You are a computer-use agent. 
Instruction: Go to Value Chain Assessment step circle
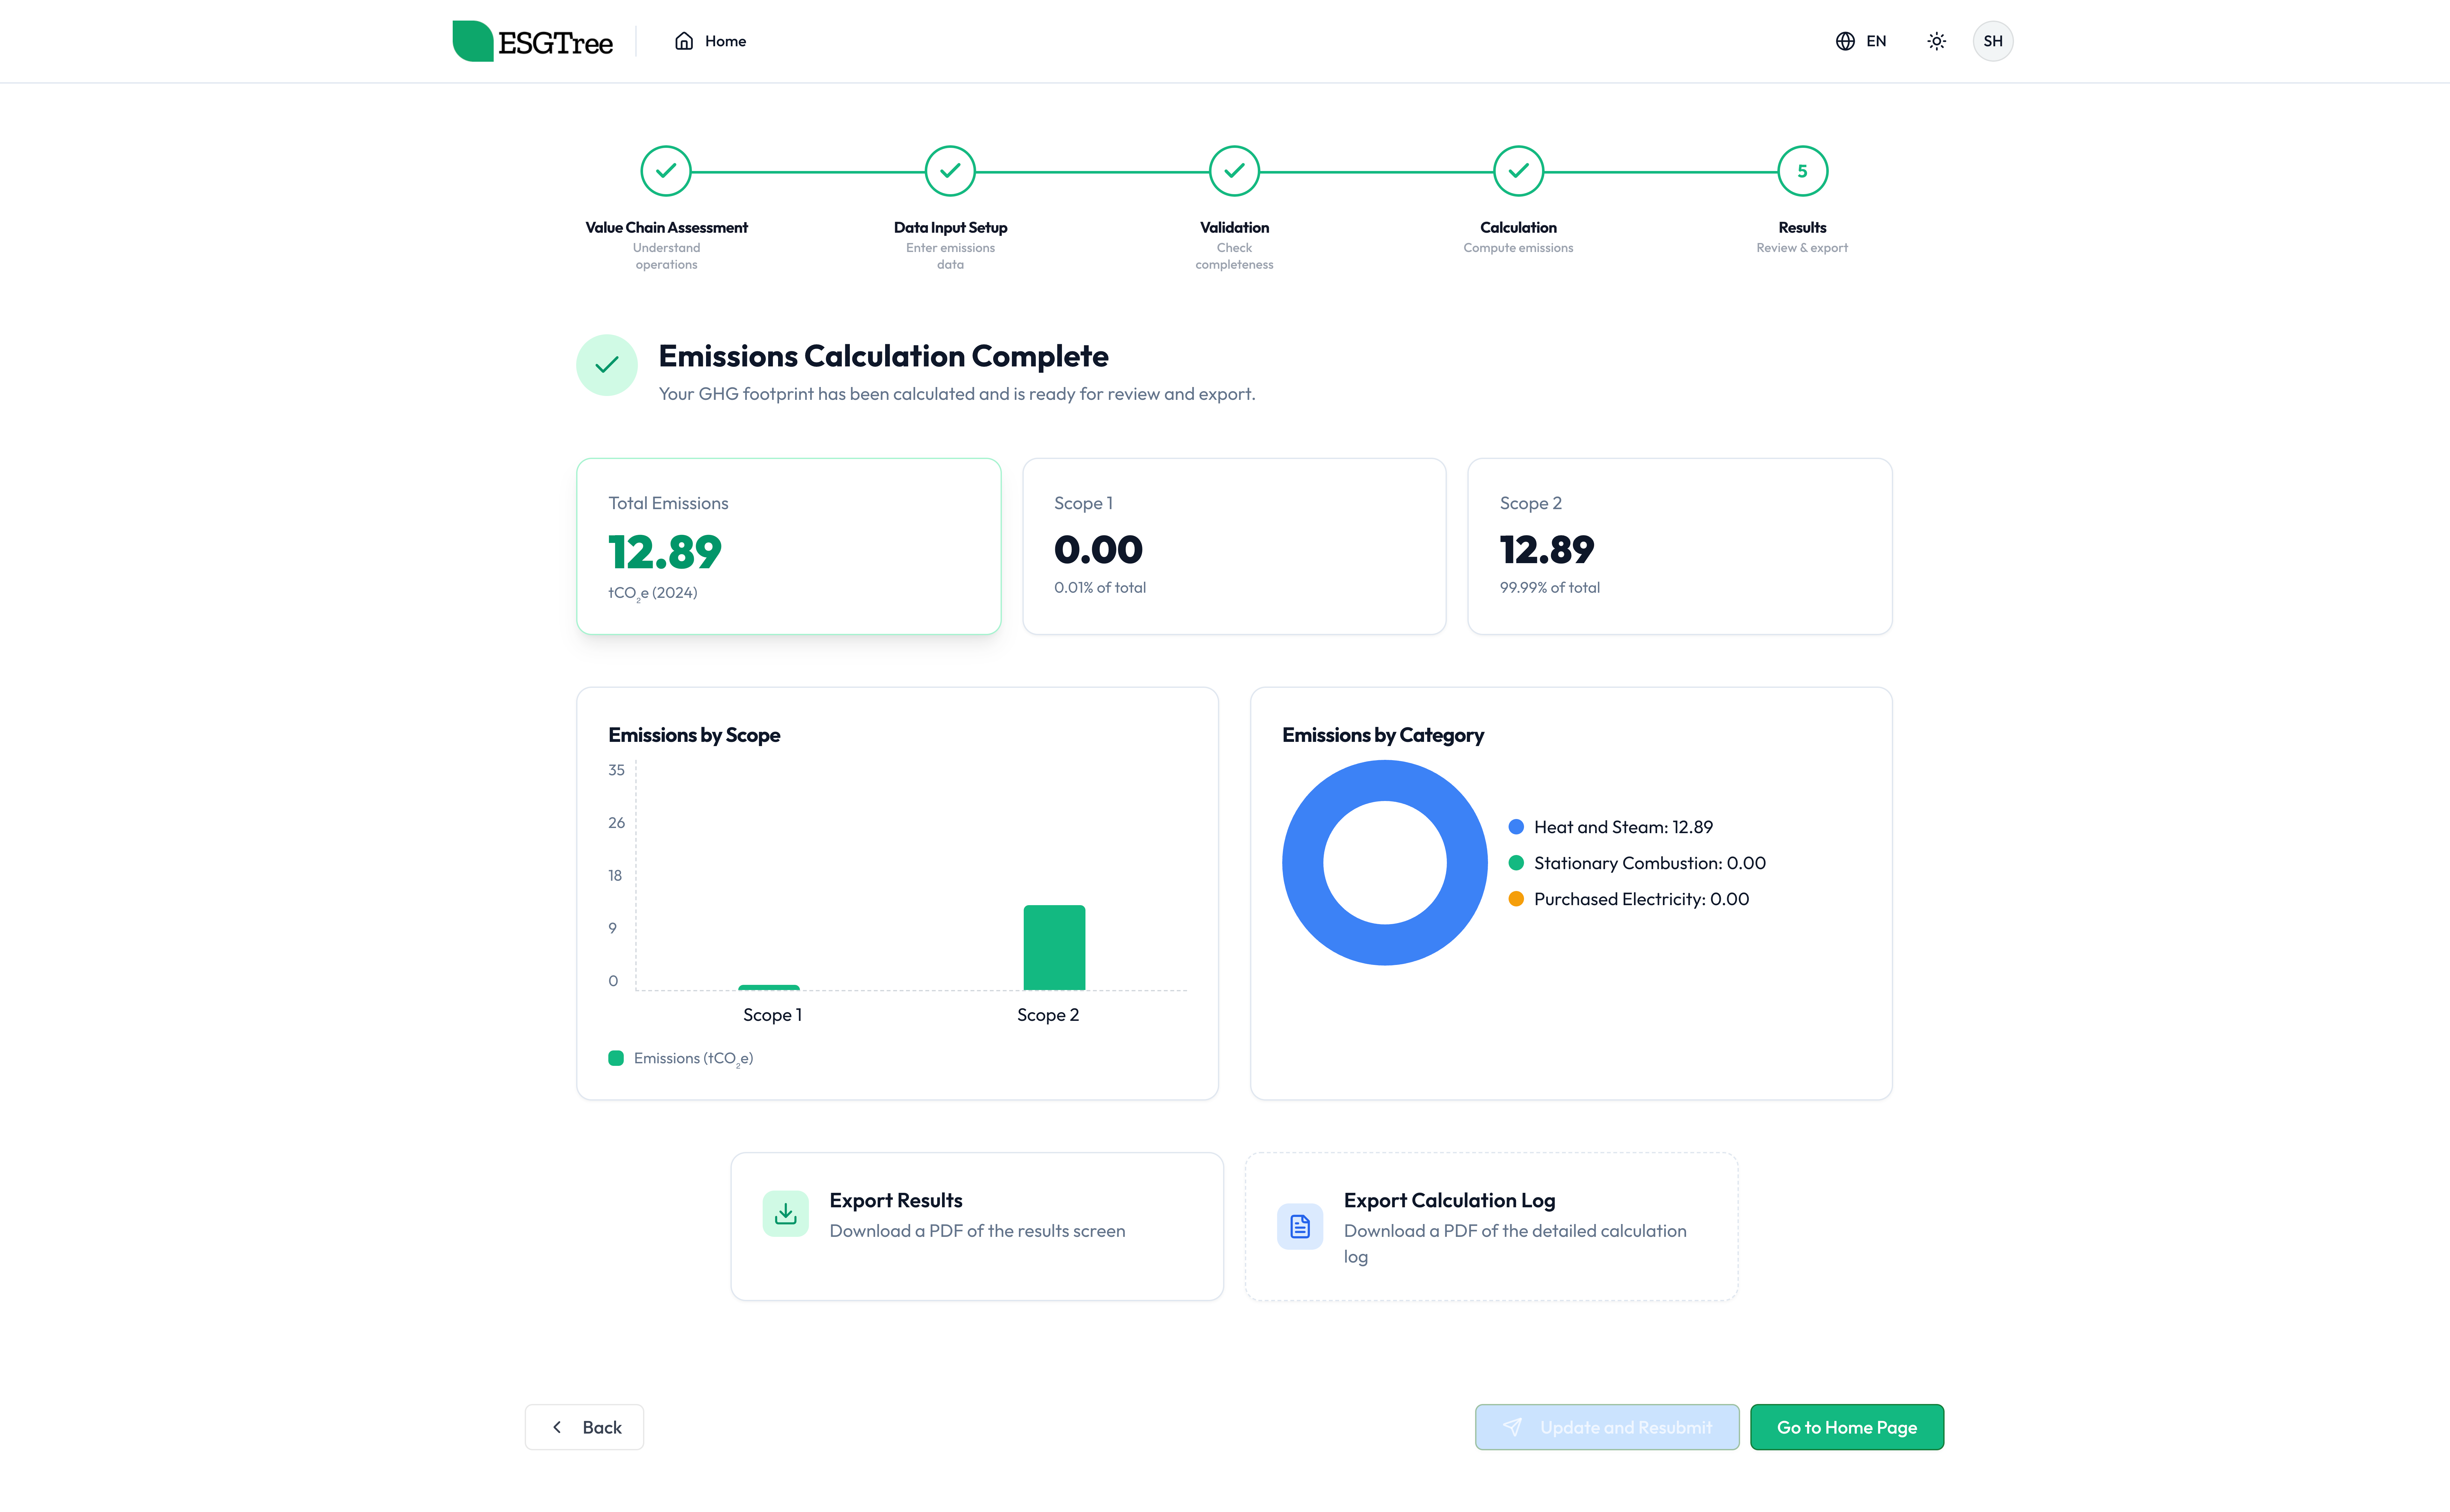(666, 171)
